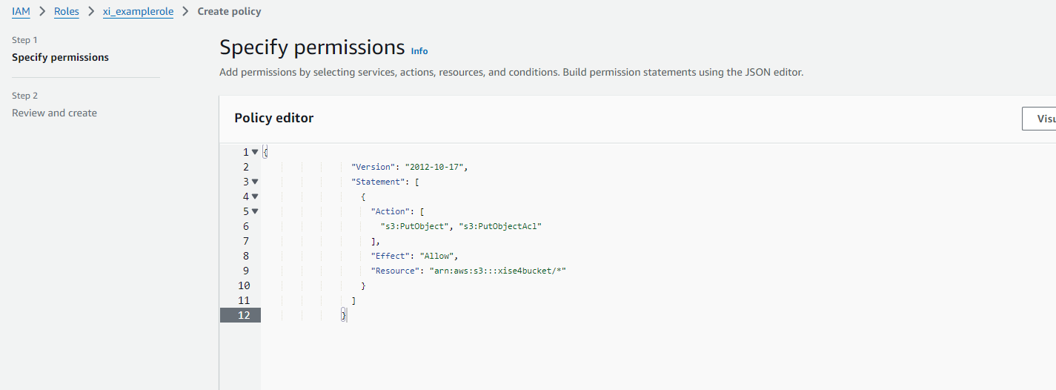Collapse the Action array on line 5
Image resolution: width=1056 pixels, height=390 pixels.
click(x=255, y=211)
